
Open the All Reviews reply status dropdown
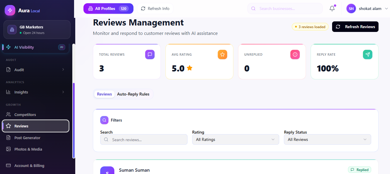pyautogui.click(x=327, y=139)
